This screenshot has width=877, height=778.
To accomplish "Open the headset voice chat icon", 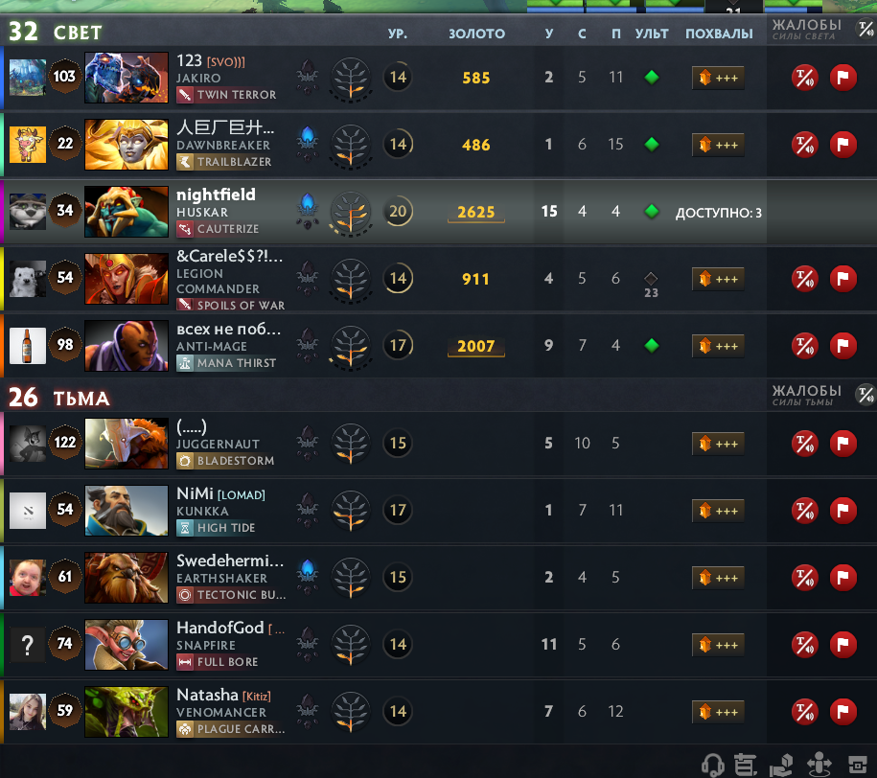I will 712,764.
